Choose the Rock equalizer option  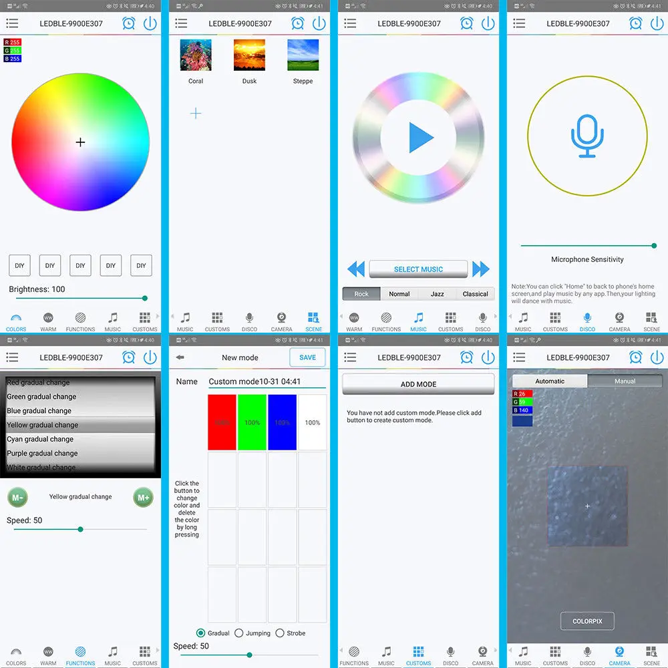click(x=361, y=294)
